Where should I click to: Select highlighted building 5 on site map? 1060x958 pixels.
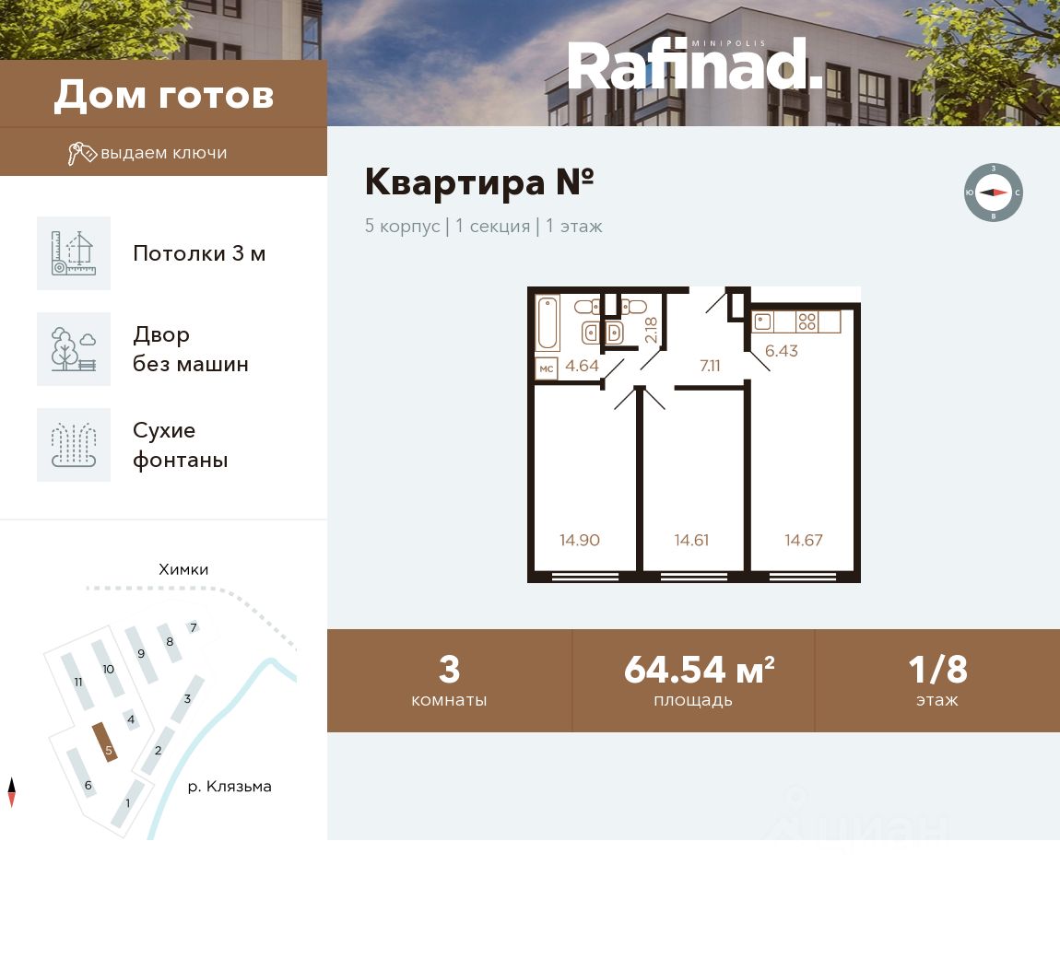coord(105,742)
